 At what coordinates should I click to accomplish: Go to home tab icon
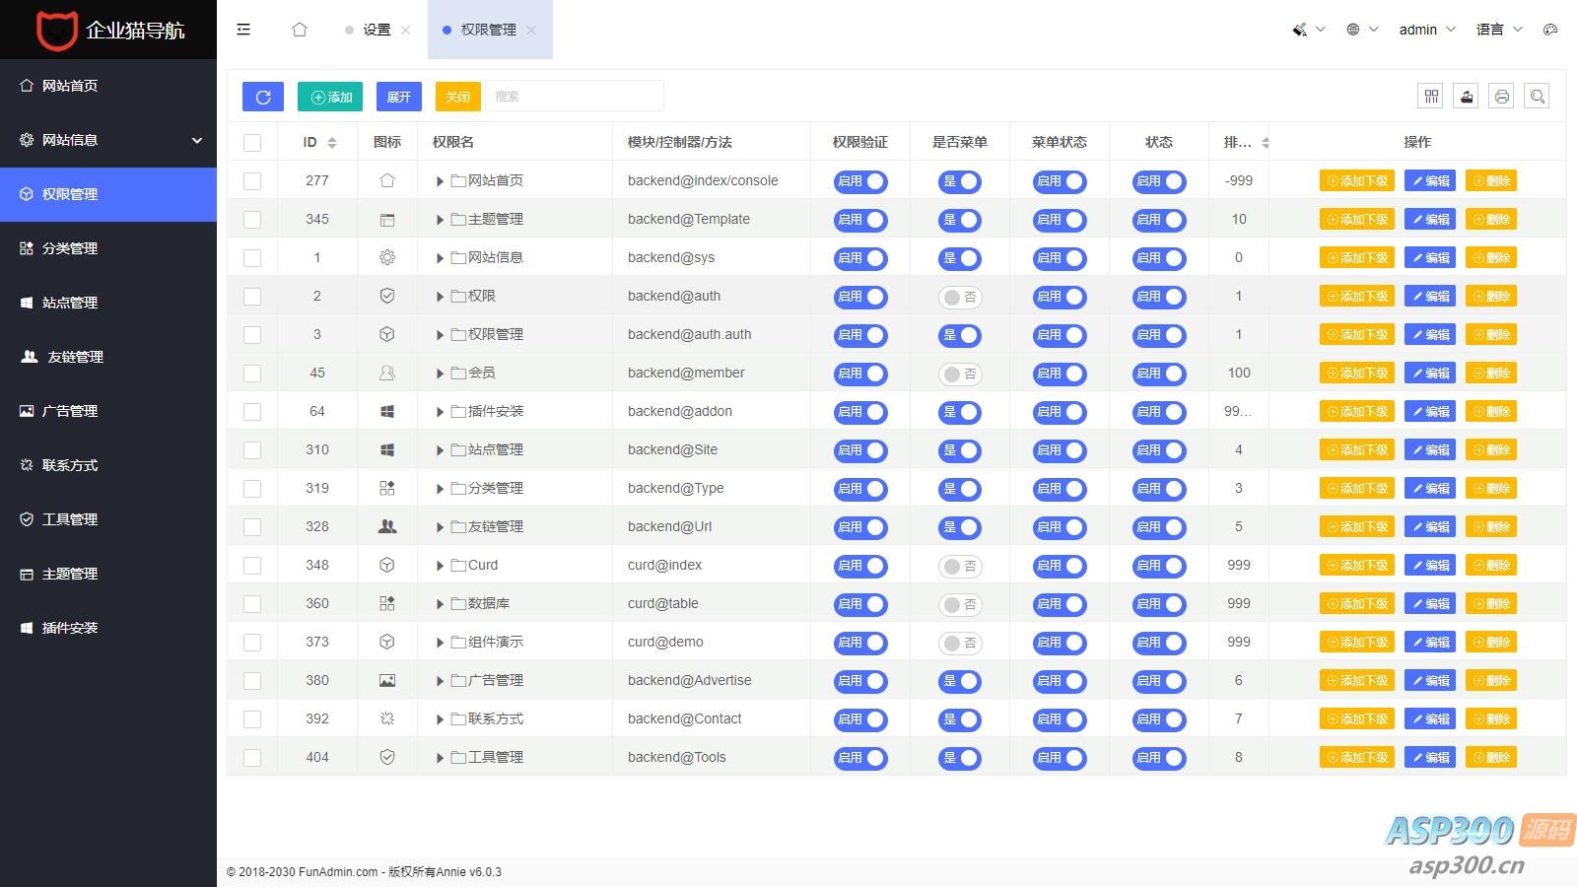click(300, 30)
